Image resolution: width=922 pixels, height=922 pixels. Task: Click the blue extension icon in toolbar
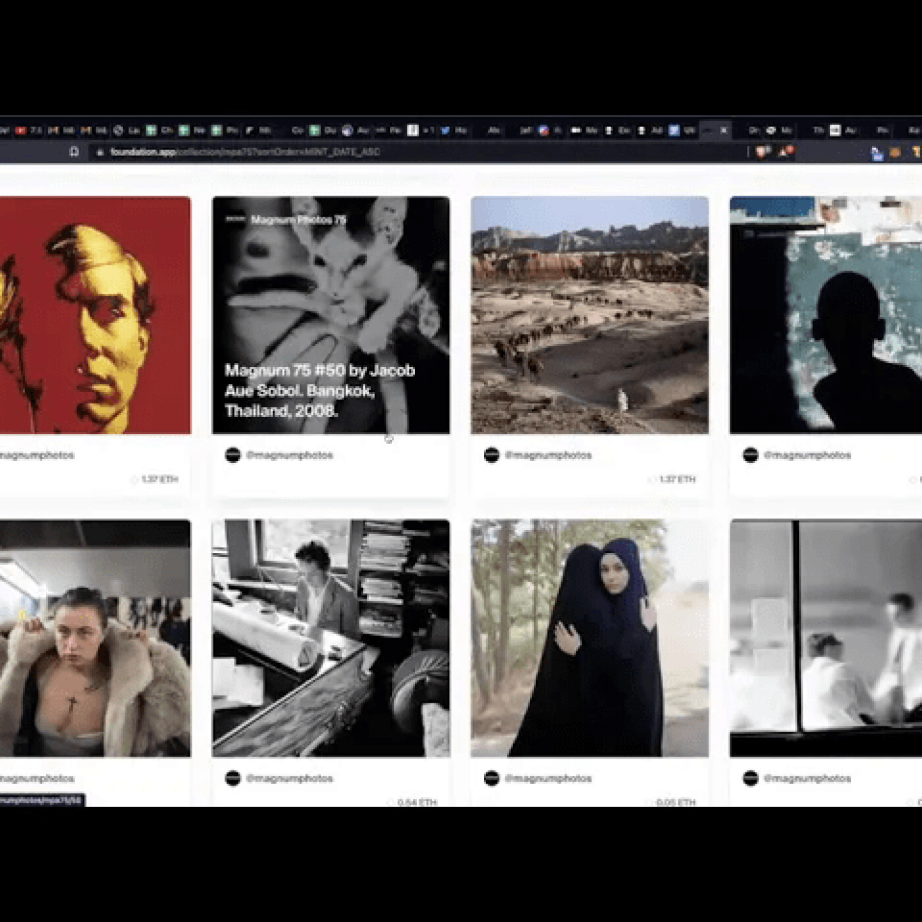coord(877,153)
